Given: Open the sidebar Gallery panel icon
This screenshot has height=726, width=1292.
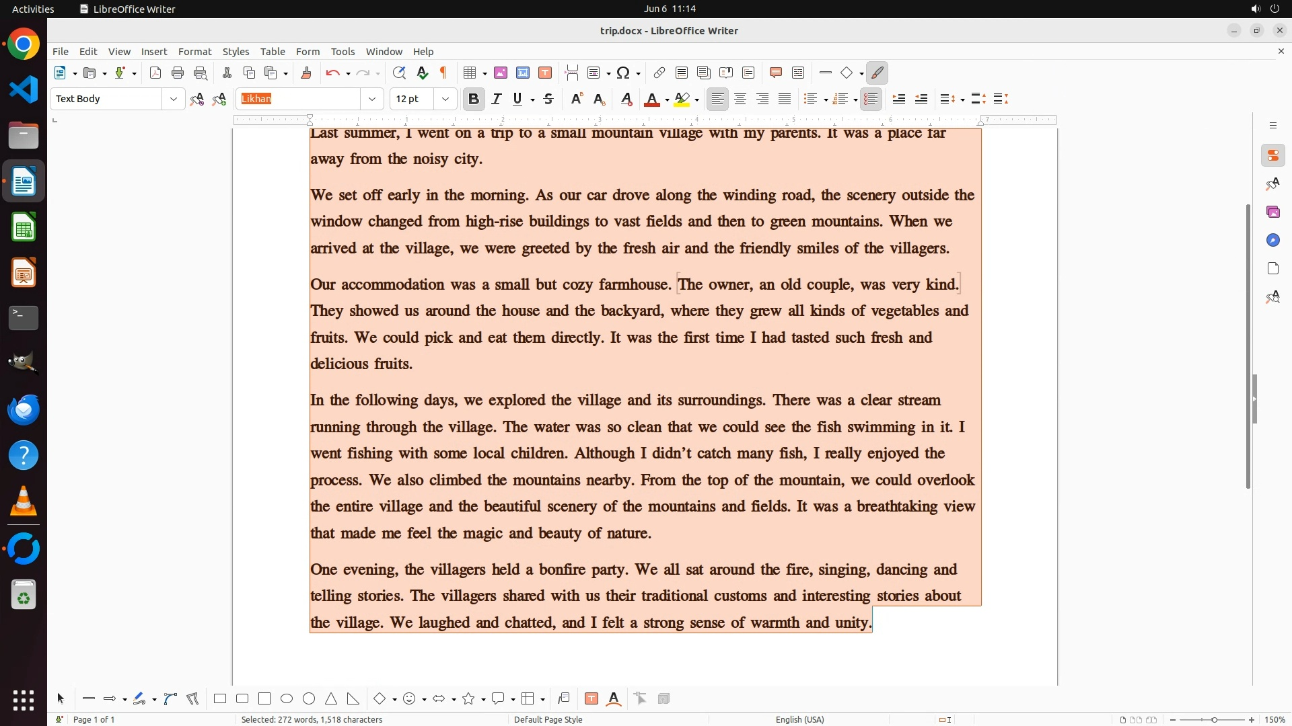Looking at the screenshot, I should click(1272, 212).
